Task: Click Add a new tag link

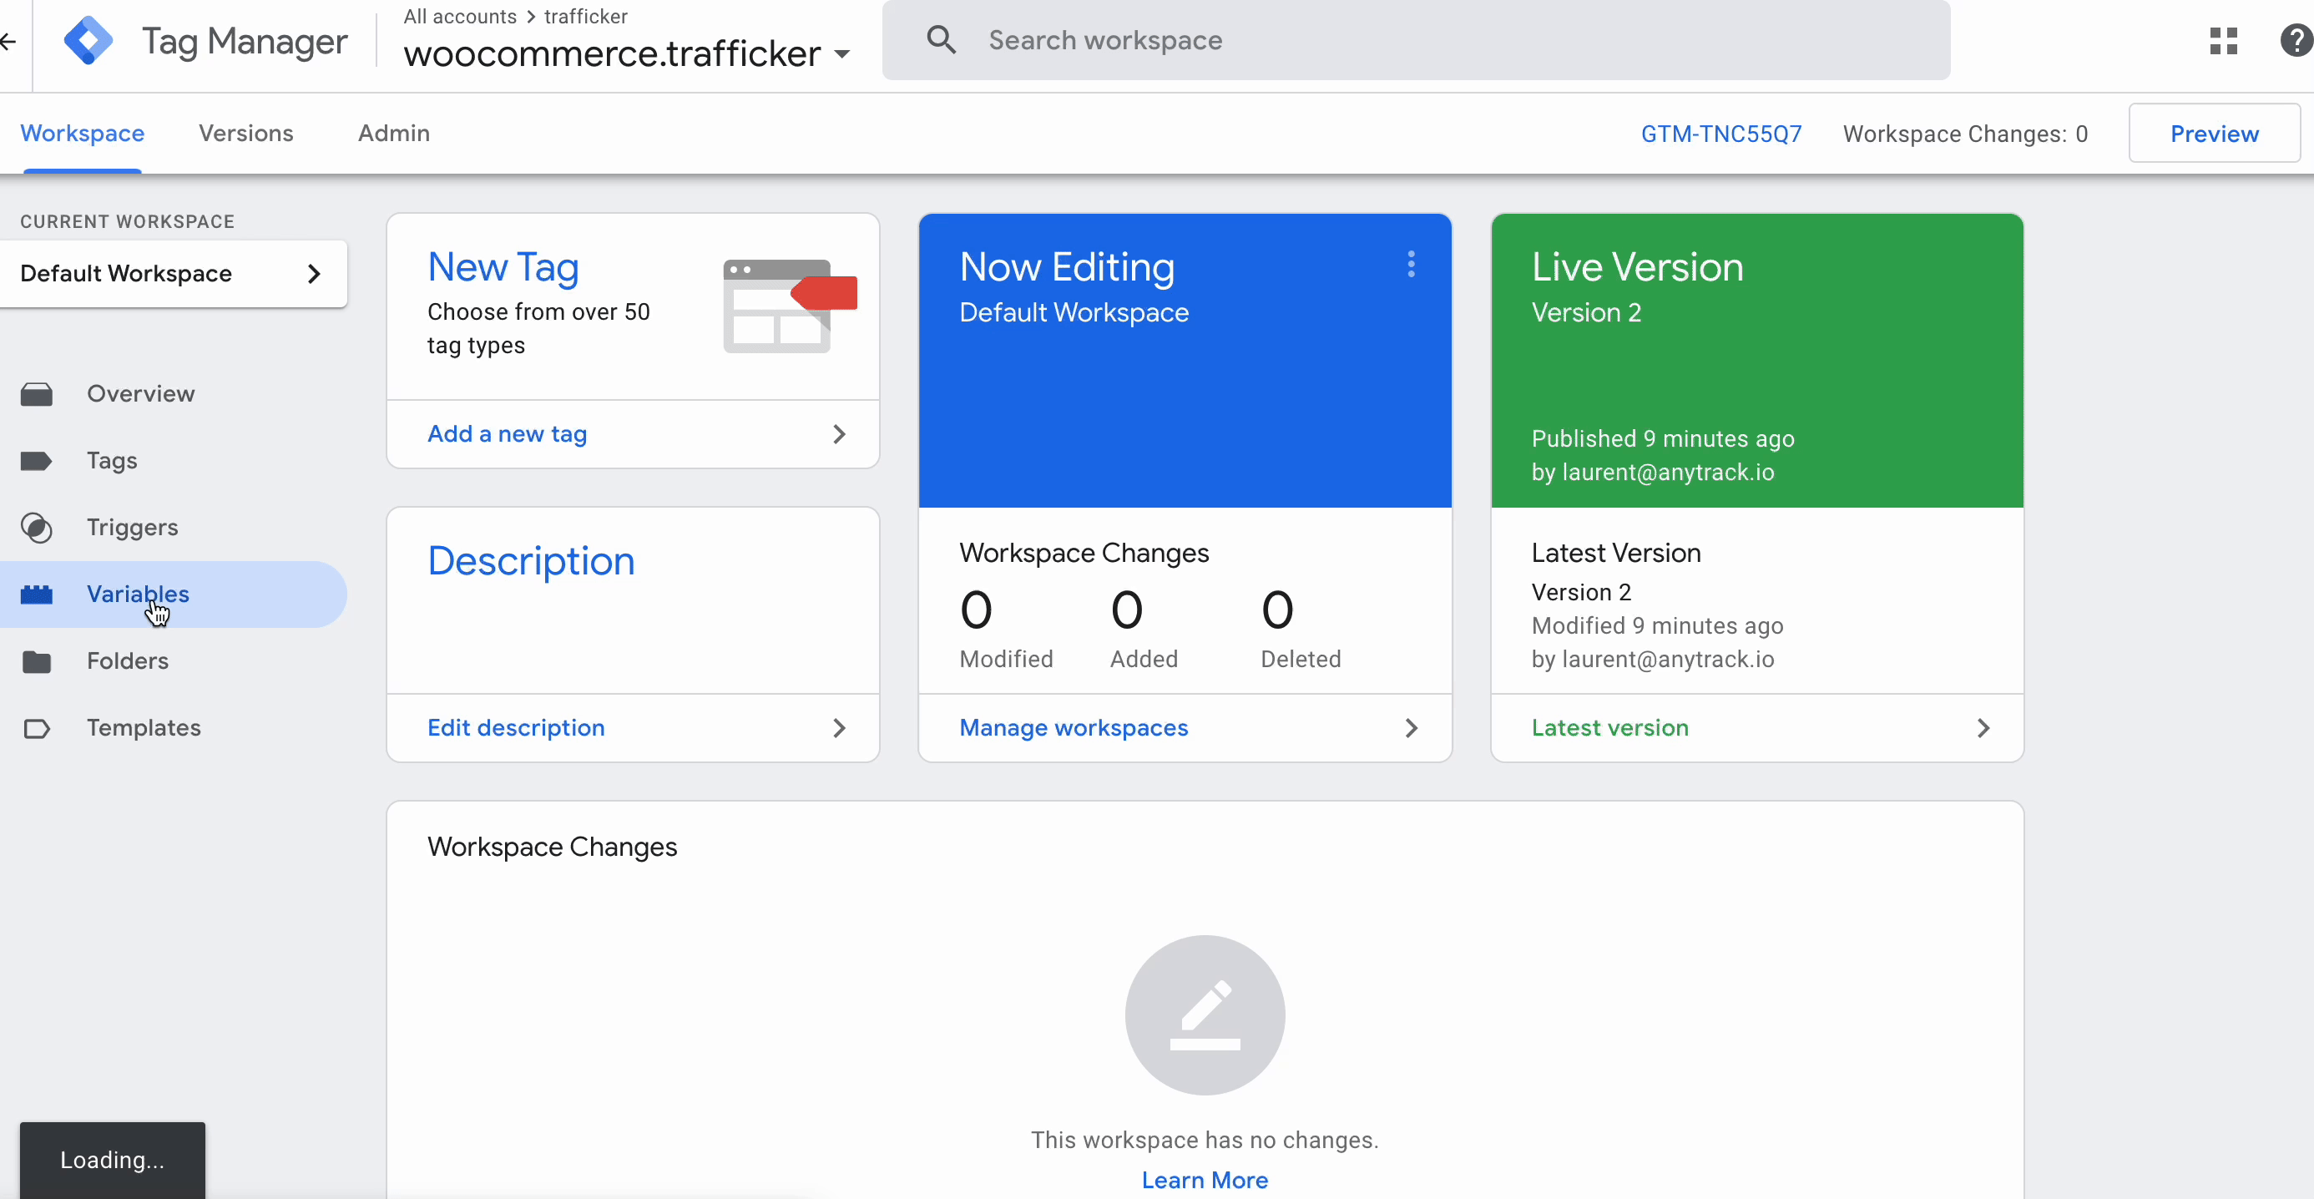Action: [507, 434]
